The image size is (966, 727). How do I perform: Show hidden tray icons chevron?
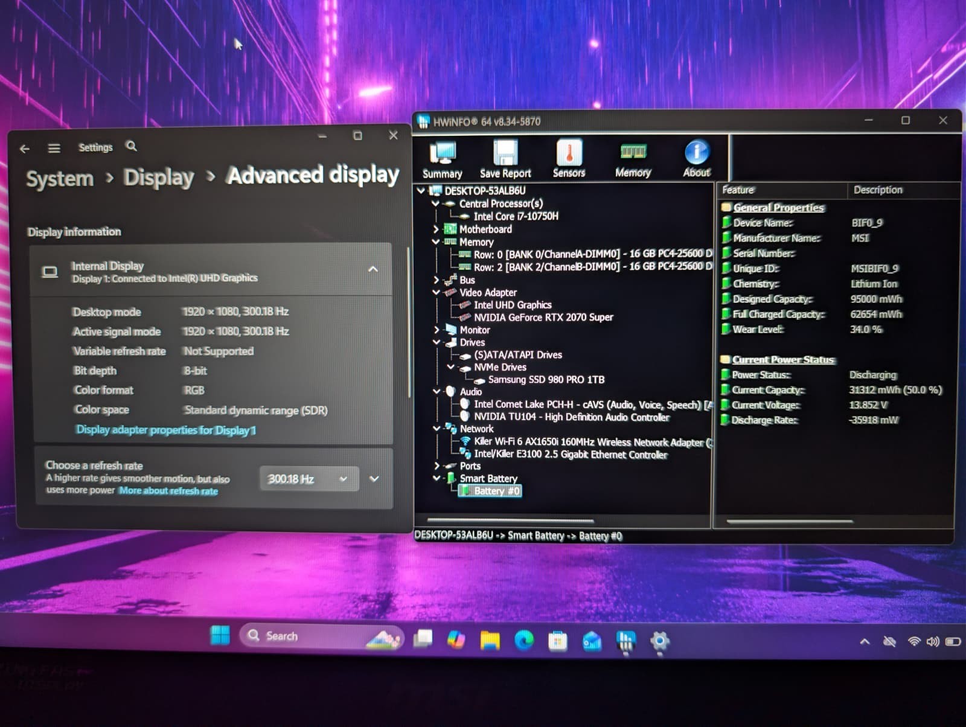point(865,641)
